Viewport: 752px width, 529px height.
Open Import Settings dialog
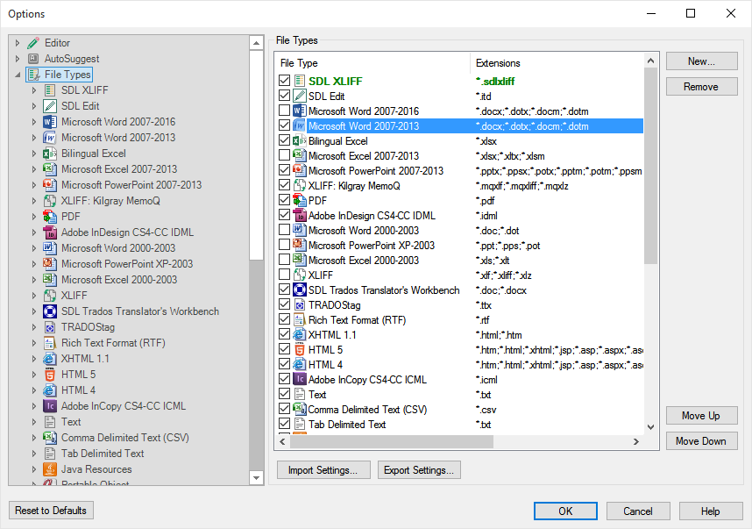323,470
